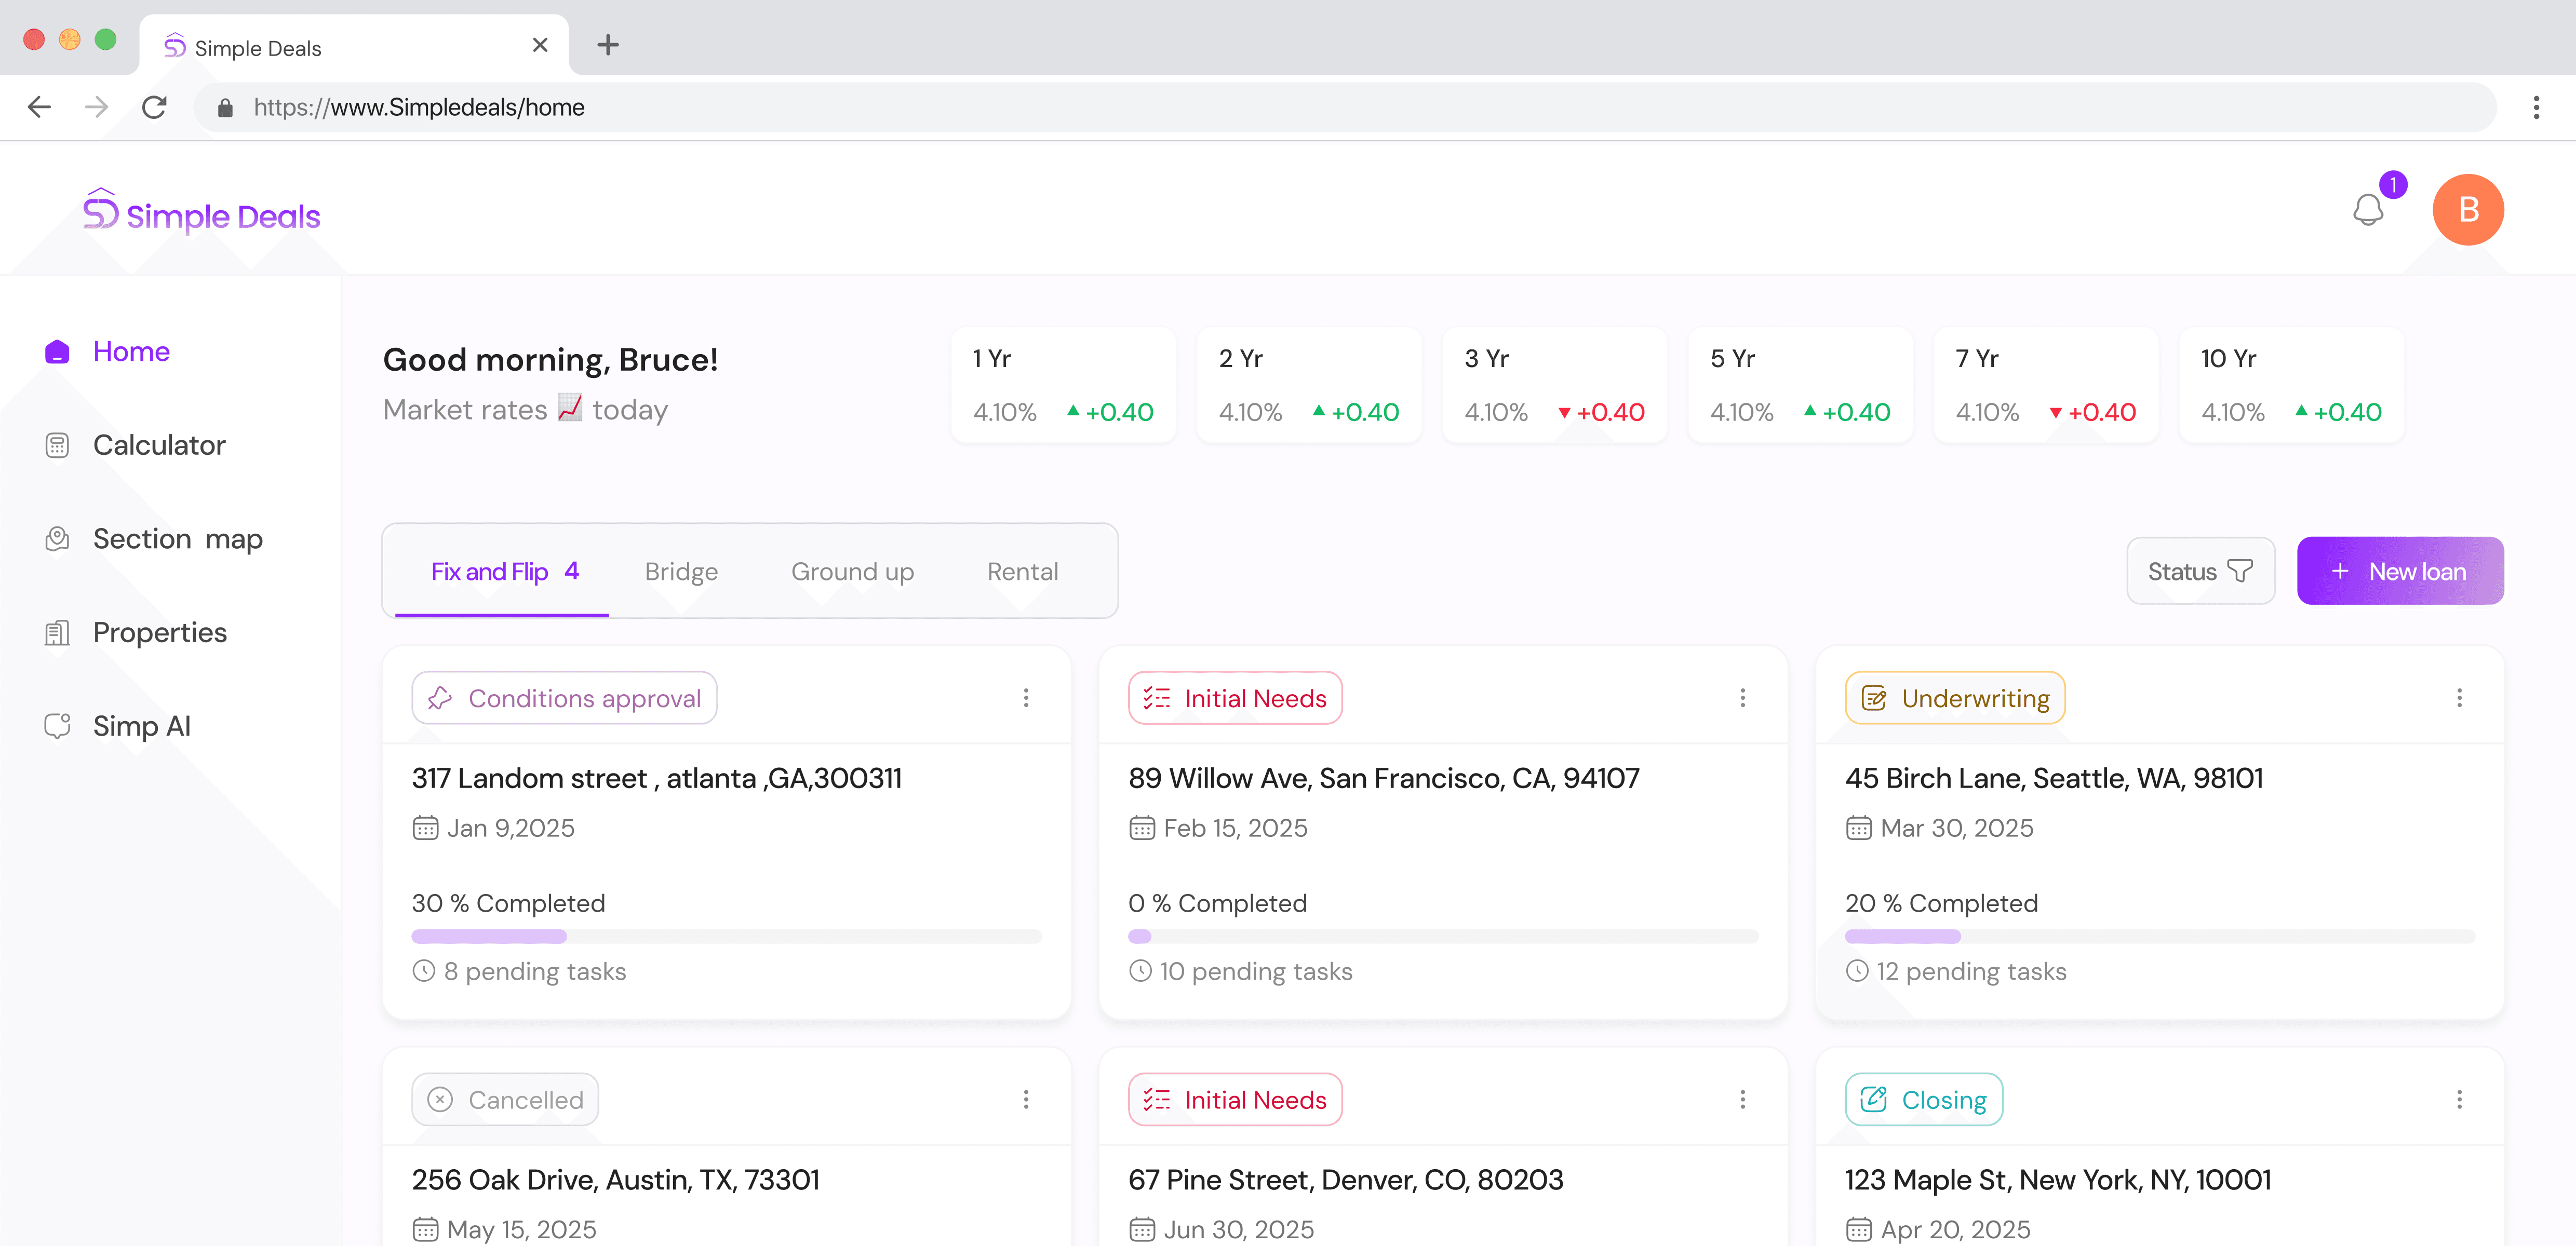The height and width of the screenshot is (1246, 2576).
Task: Click the Conditions approval status badge
Action: coord(564,698)
